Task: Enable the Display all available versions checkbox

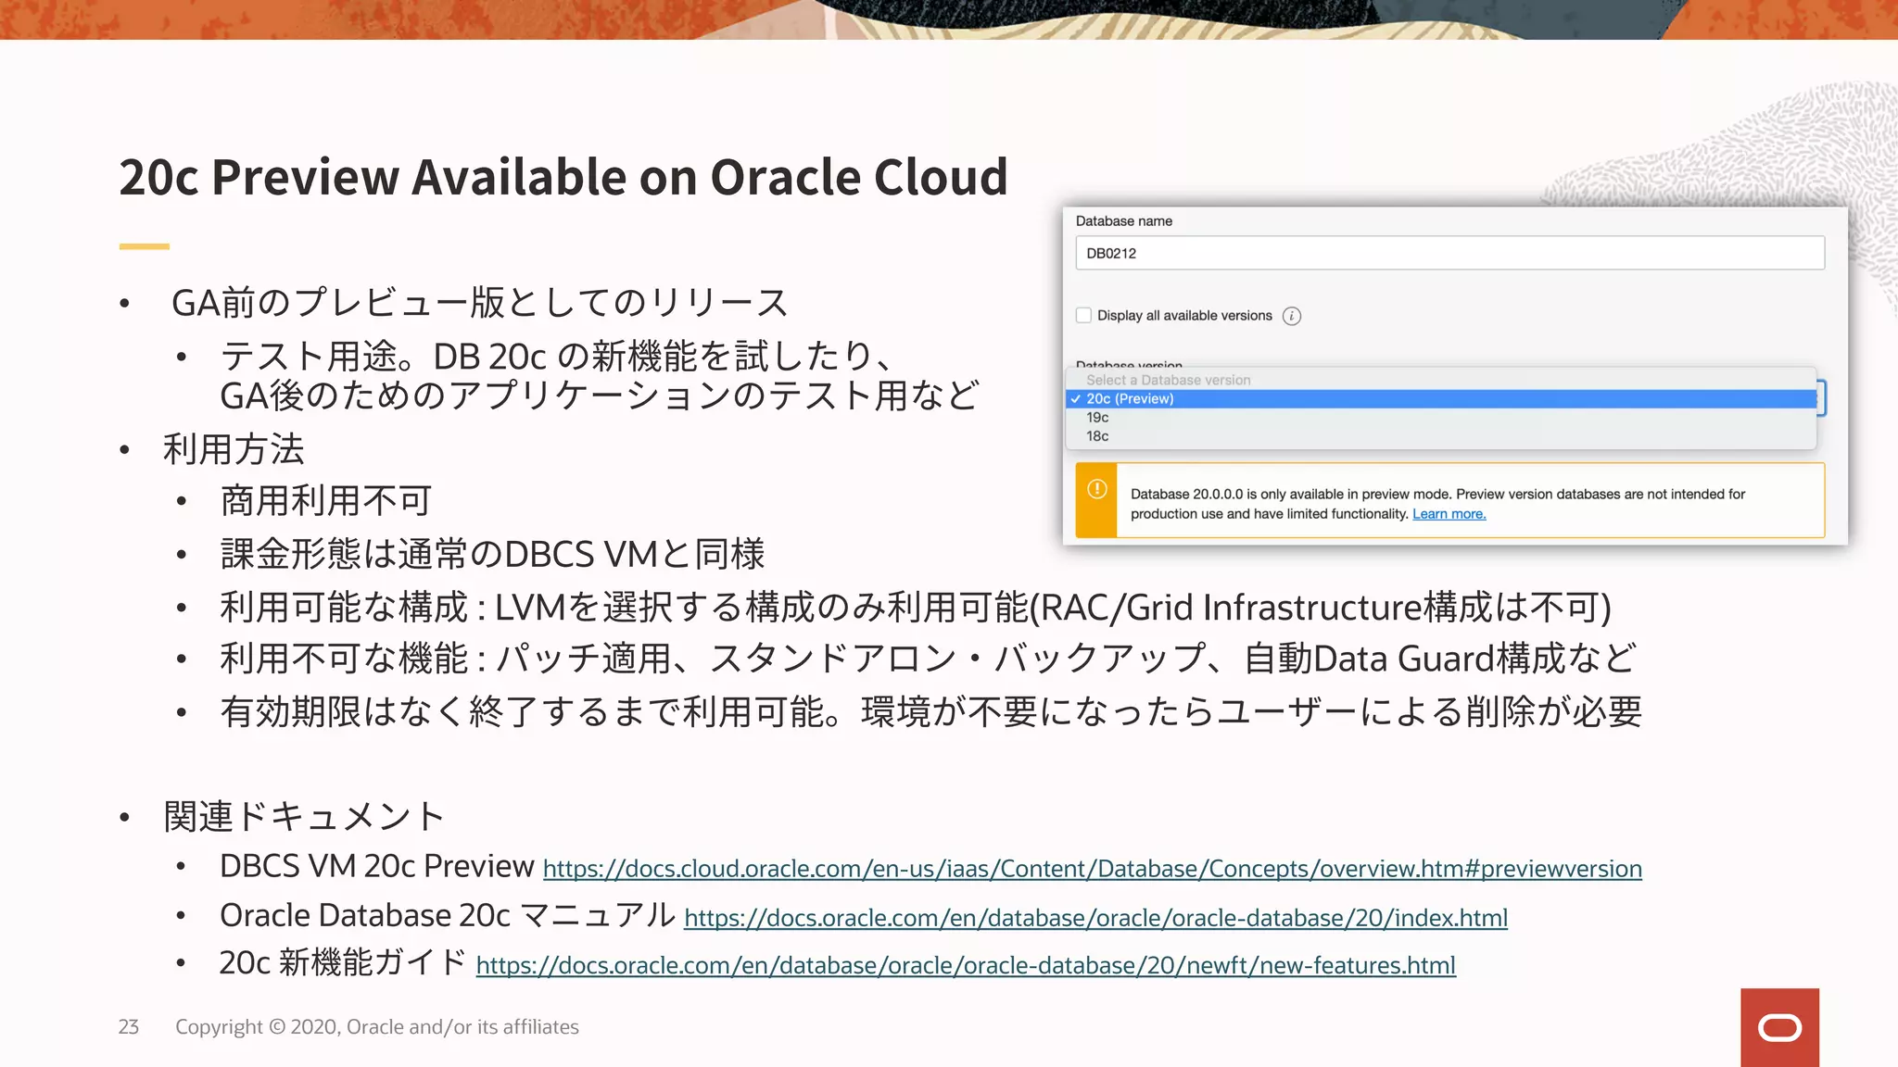Action: point(1083,315)
